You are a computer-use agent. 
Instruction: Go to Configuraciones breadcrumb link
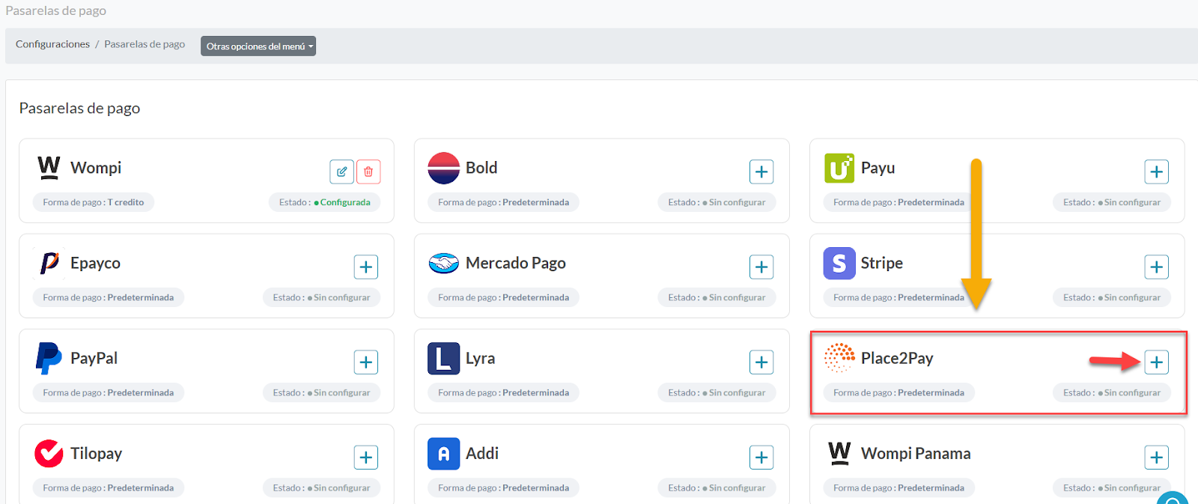tap(52, 44)
